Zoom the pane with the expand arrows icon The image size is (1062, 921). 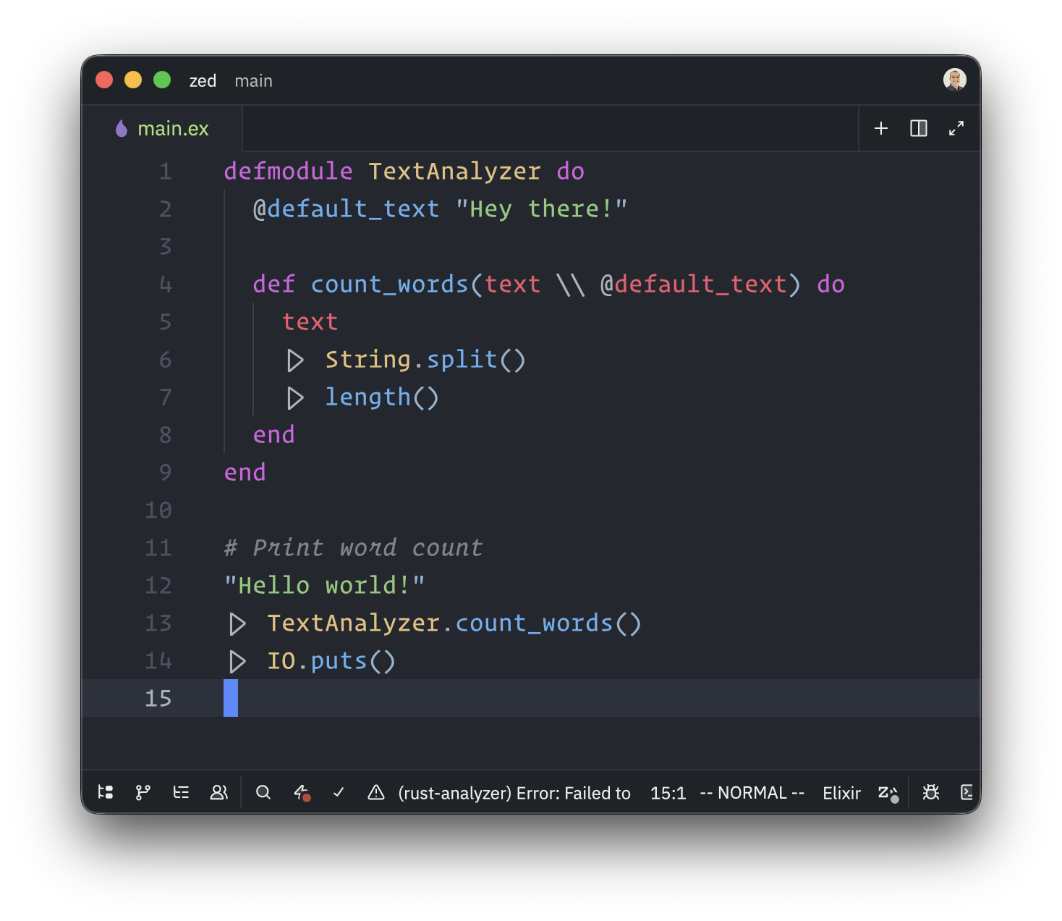pyautogui.click(x=956, y=128)
